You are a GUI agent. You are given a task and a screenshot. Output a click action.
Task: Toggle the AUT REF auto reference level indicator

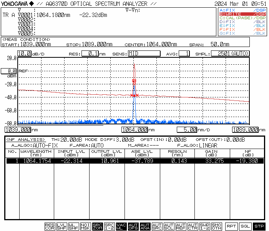181,226
